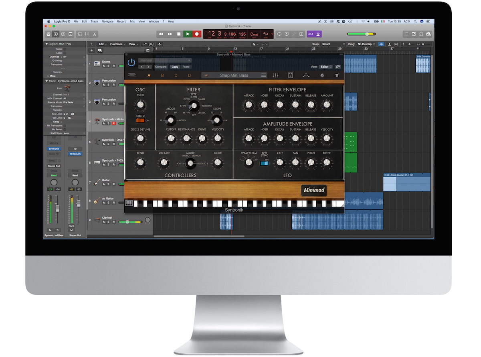Click the Stereo Out output button
The height and width of the screenshot is (357, 481).
point(54,166)
